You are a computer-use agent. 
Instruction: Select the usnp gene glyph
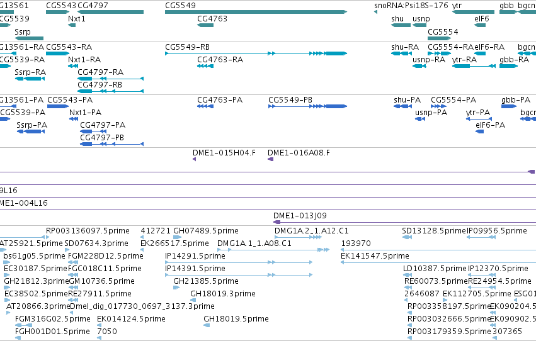[419, 25]
